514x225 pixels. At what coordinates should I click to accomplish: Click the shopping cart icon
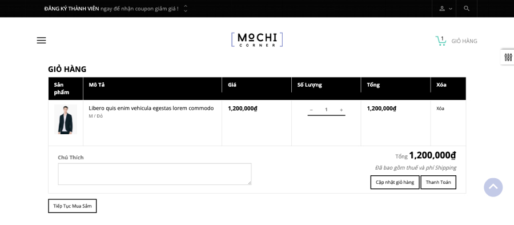click(440, 41)
